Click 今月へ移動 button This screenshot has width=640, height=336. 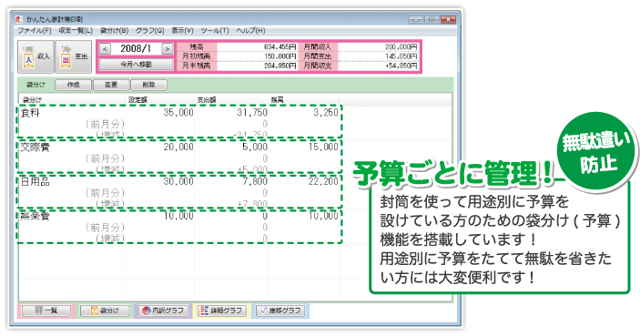(x=136, y=65)
